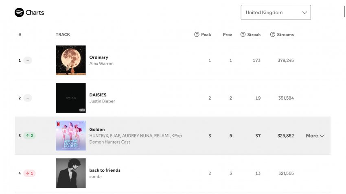Open the sombr artist link
Viewport: 346px width, 194px height.
tap(95, 177)
